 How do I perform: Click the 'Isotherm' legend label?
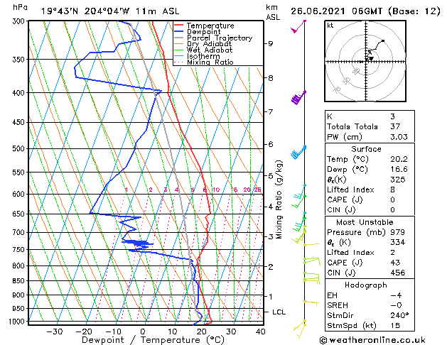203,56
